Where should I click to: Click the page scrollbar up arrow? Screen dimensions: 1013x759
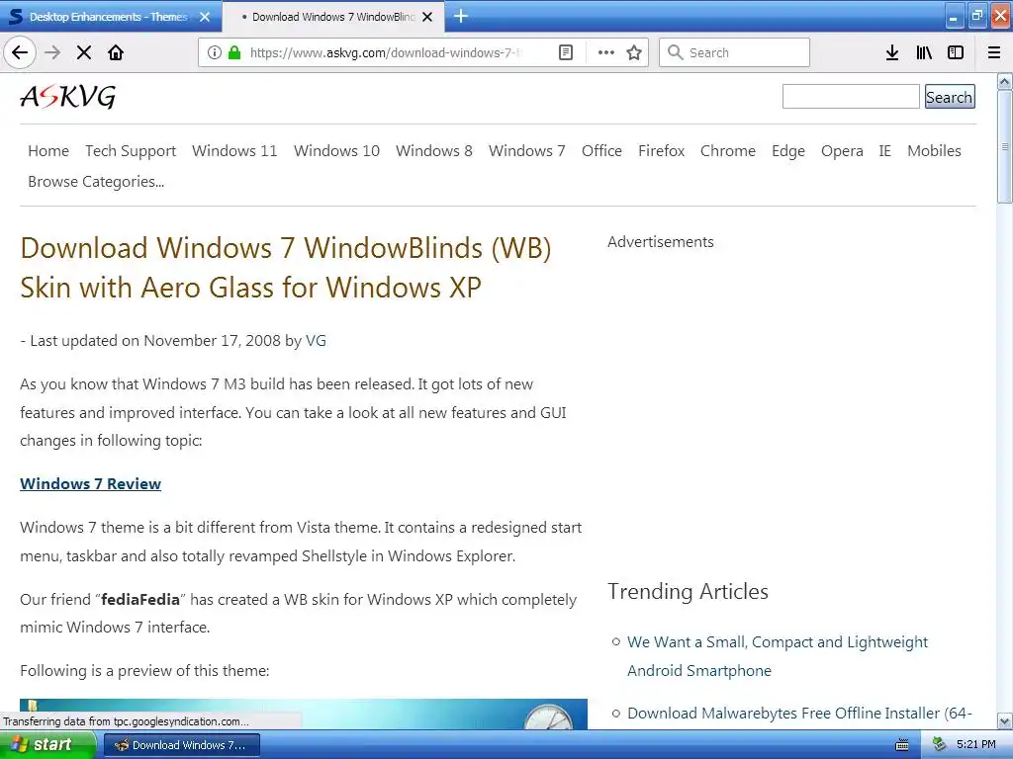tap(1005, 81)
